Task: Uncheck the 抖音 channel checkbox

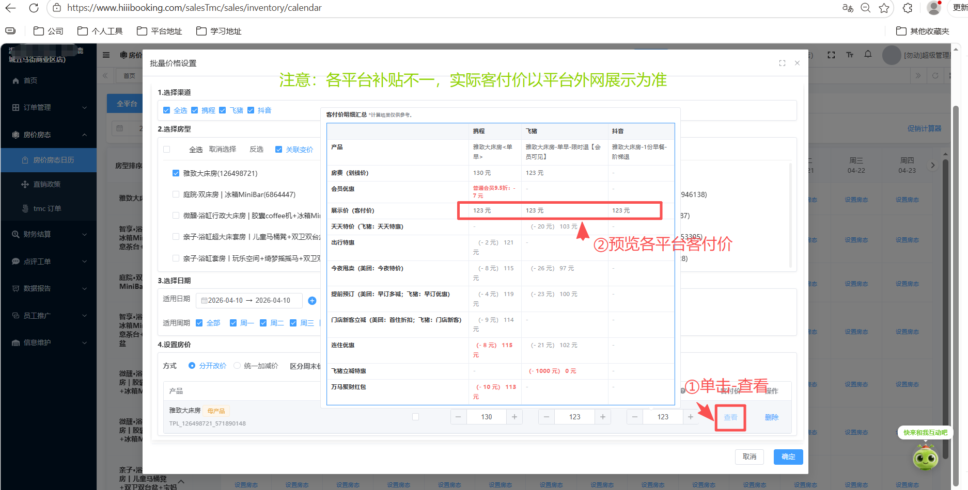Action: [251, 110]
